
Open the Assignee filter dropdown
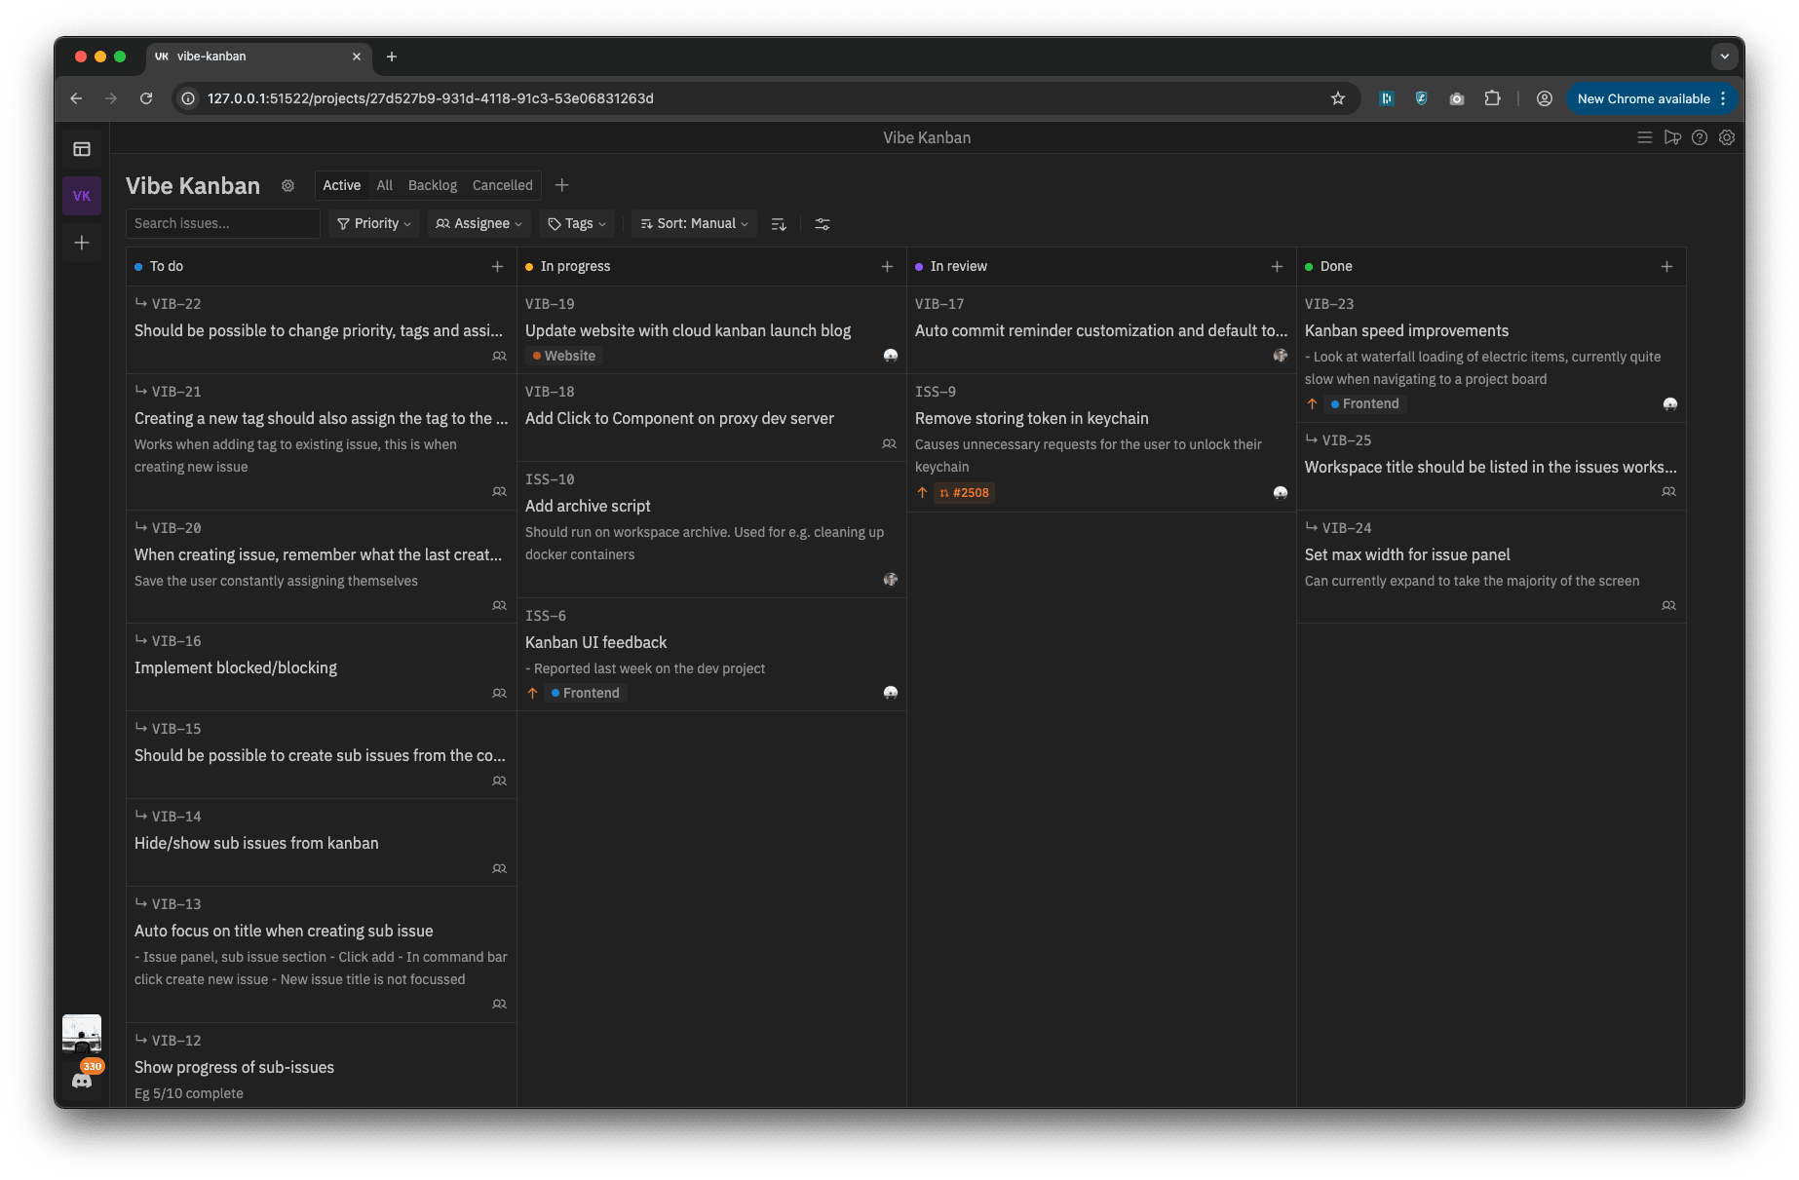[478, 224]
